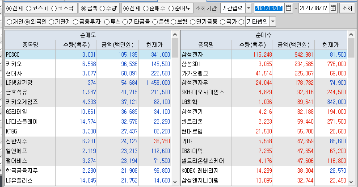This screenshot has width=358, height=187.
Task: Select 신한지주 stock row
Action: point(88,141)
